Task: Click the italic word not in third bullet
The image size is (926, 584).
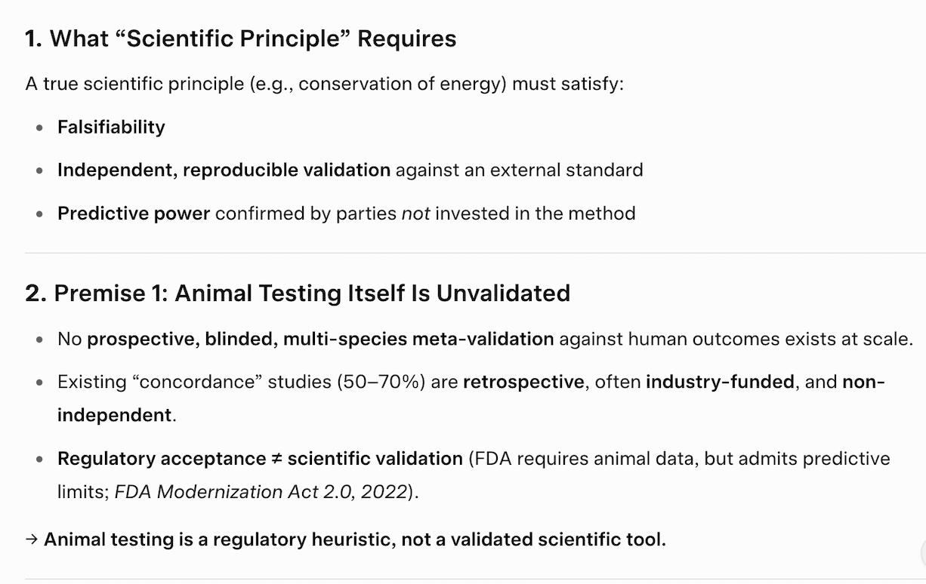Action: 415,214
